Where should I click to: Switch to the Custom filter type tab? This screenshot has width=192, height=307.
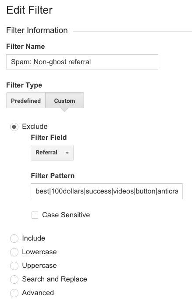tap(64, 100)
